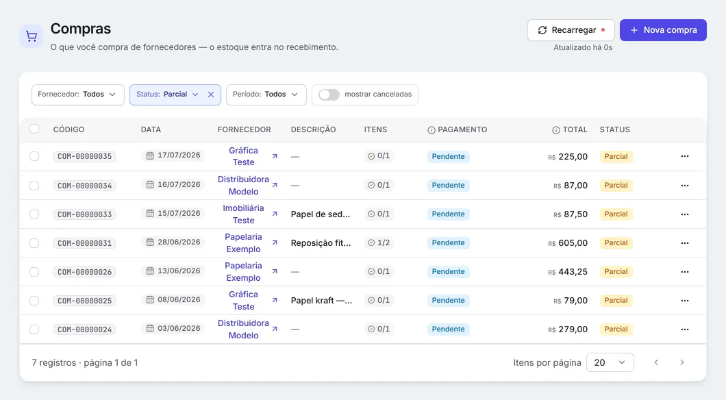
Task: Open the items per page dropdown
Action: [610, 362]
